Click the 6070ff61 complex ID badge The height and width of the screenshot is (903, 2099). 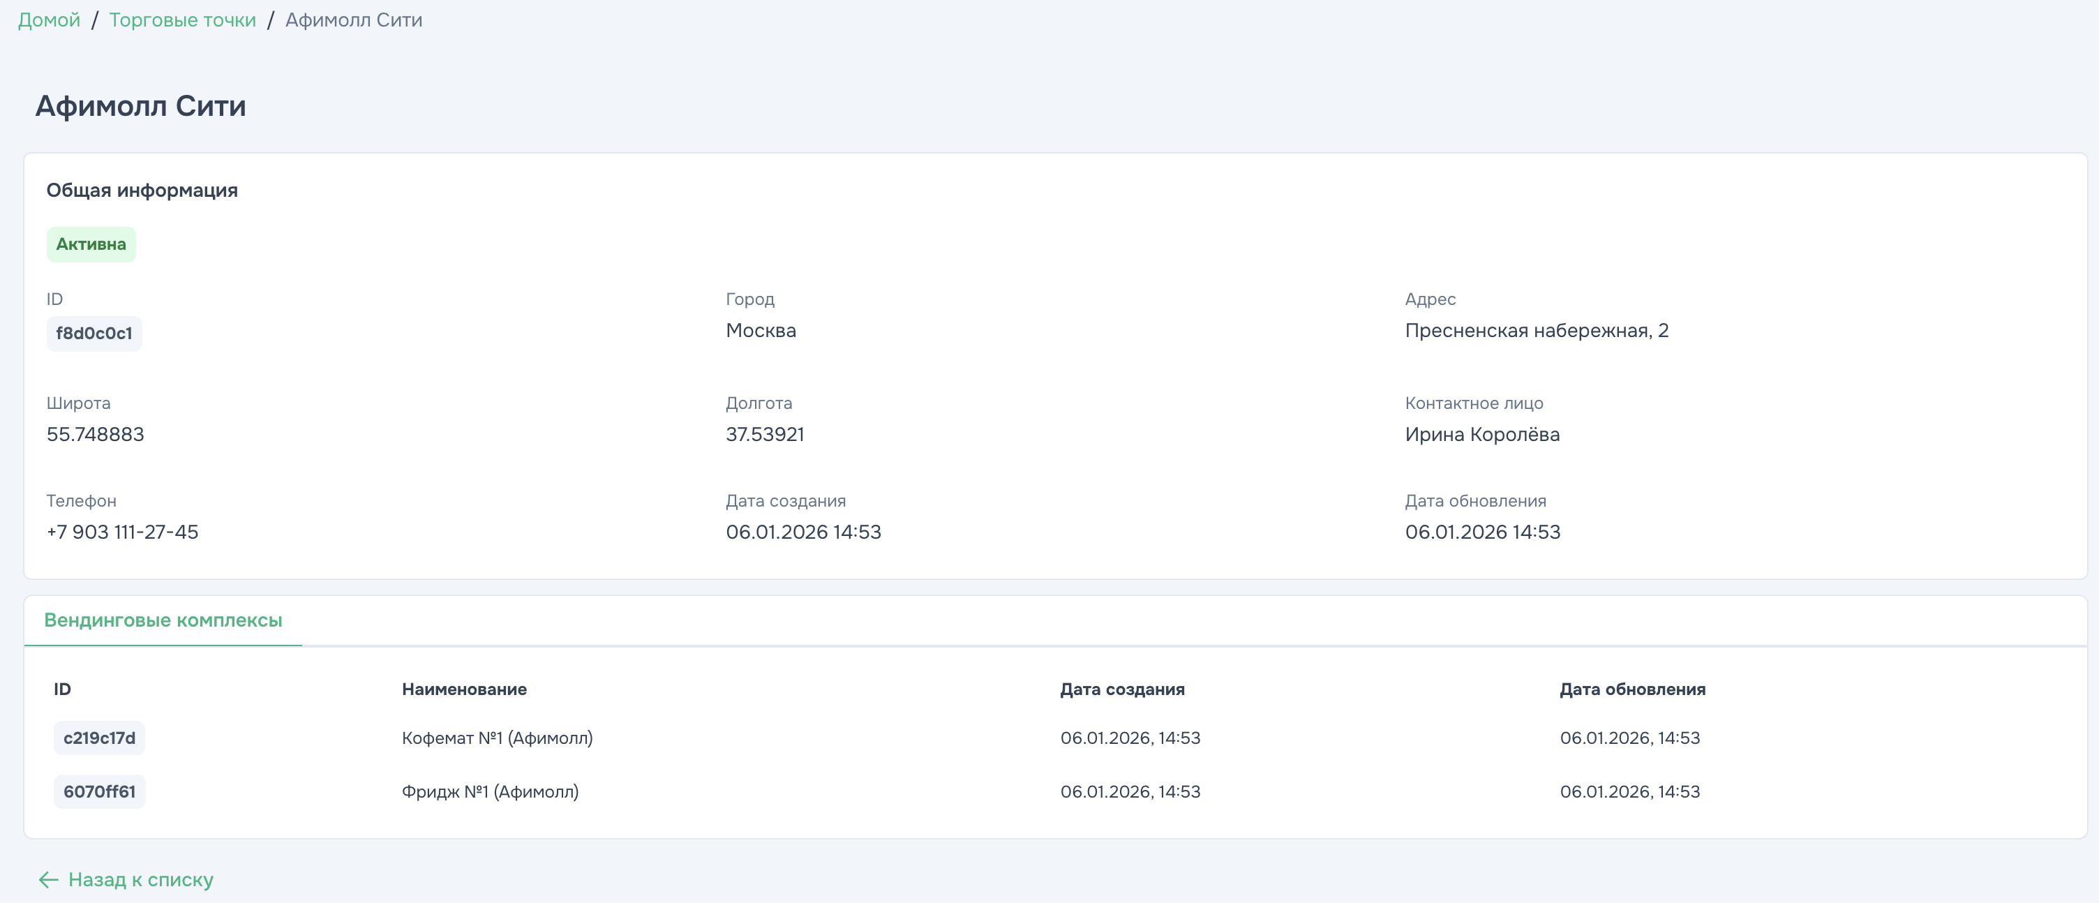[x=99, y=791]
